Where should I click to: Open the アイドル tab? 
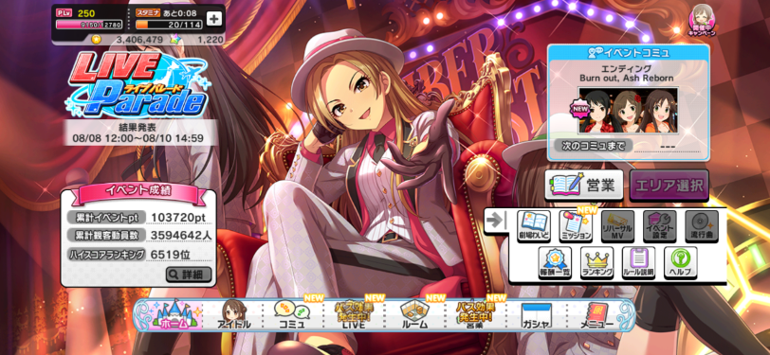pos(233,315)
